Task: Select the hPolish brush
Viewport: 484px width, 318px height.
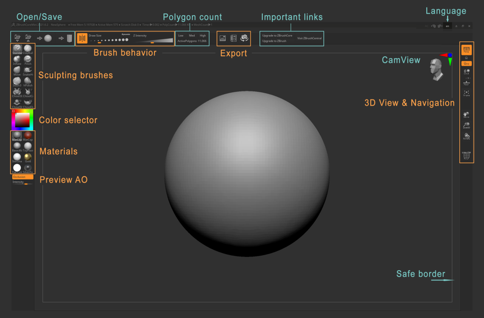Action: coord(28,82)
